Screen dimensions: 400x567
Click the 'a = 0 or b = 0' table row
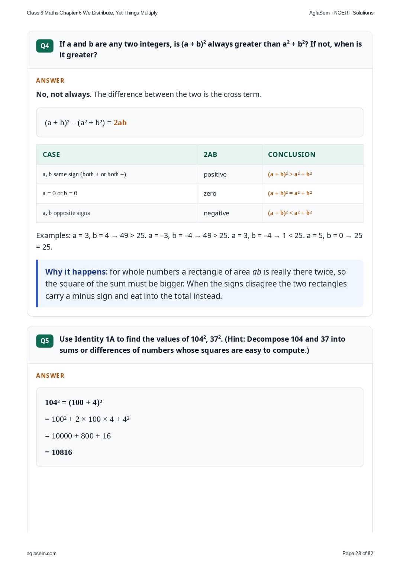(200, 193)
